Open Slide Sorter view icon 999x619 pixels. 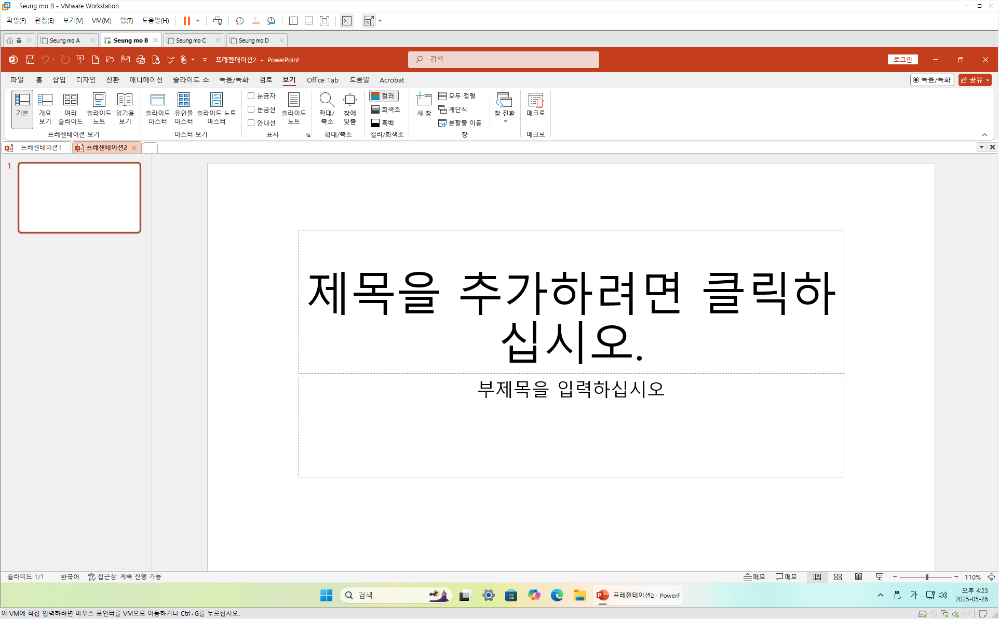(x=70, y=100)
